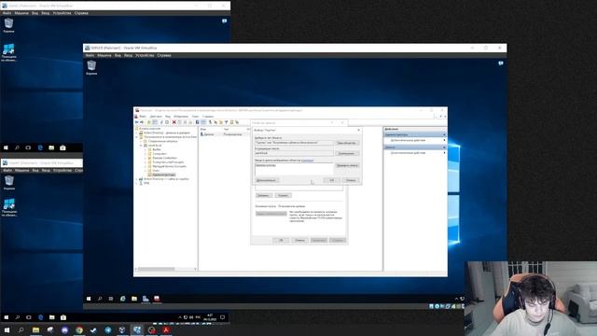This screenshot has width=597, height=336.
Task: Expand Computers node in MMC tree
Action: coord(146,154)
